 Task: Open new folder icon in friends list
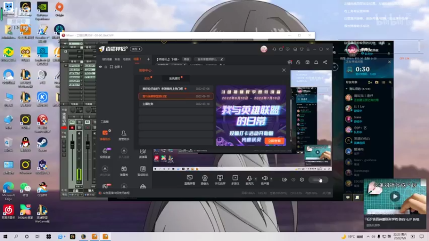click(376, 82)
